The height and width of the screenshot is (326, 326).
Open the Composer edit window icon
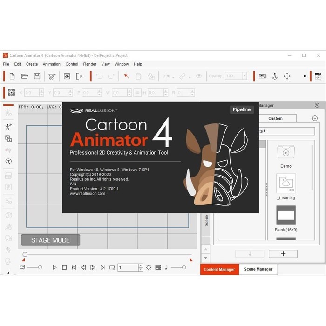[x=318, y=76]
